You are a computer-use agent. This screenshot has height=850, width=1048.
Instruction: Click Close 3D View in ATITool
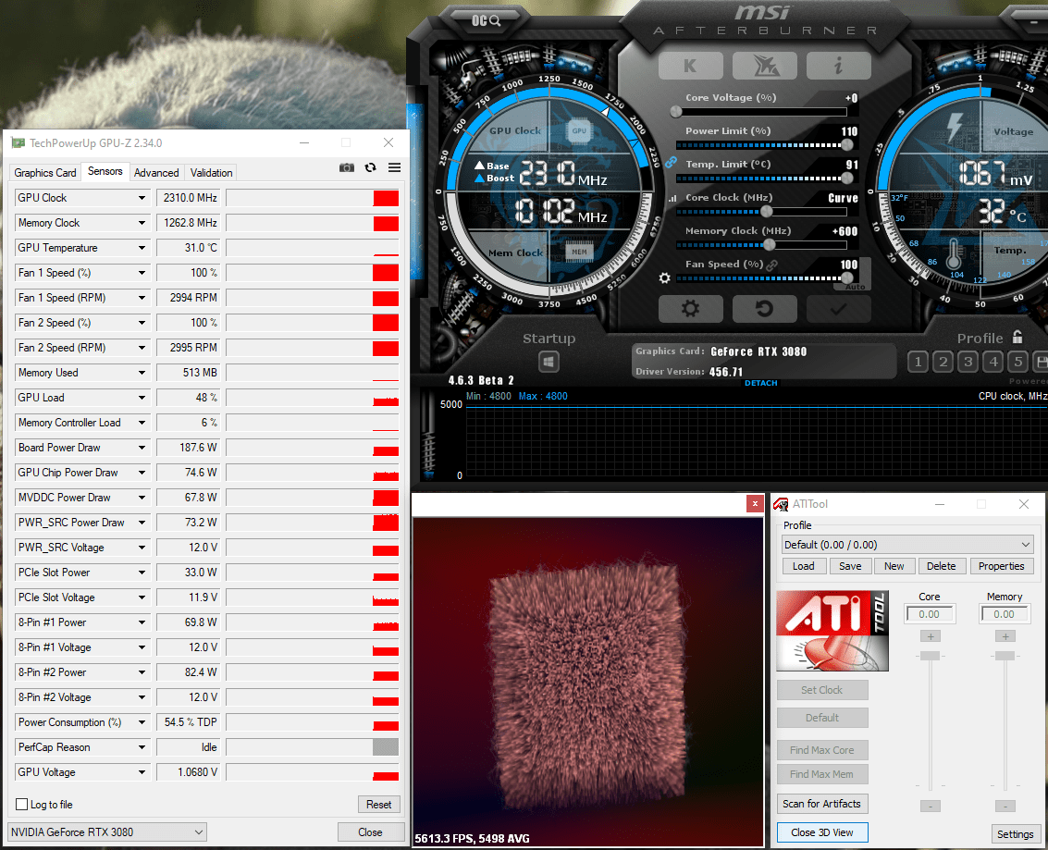(x=822, y=832)
